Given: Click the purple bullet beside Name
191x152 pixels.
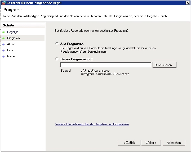Looking at the screenshot, I should pos(3,56).
